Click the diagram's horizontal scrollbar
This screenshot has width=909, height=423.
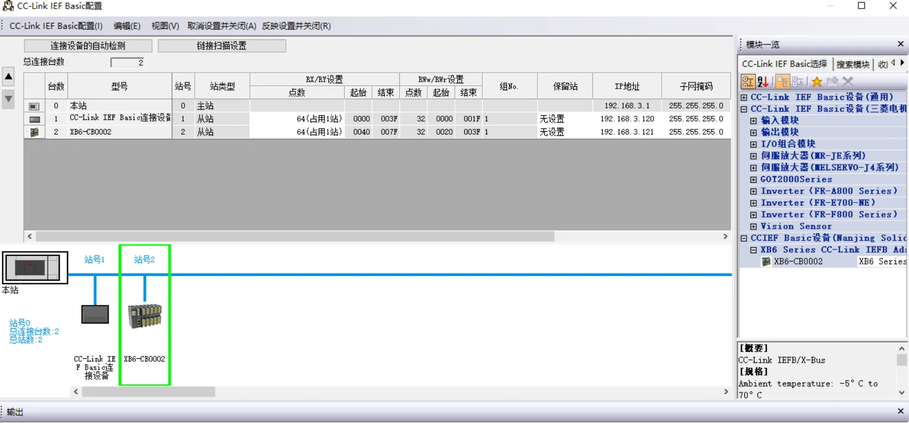tap(148, 392)
